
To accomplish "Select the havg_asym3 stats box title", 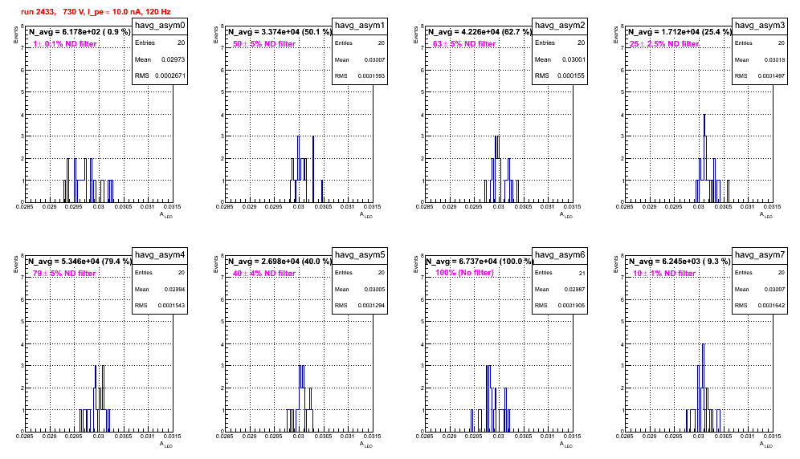I will tap(760, 25).
